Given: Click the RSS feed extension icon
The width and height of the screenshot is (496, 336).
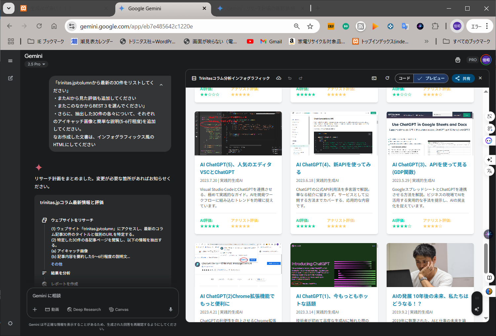Looking at the screenshot, I should (361, 26).
